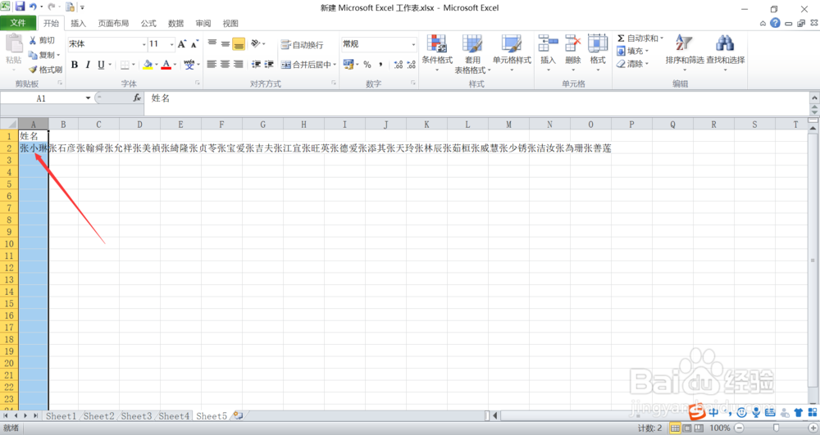This screenshot has height=435, width=820.
Task: Open the 填充 fill dropdown
Action: [x=633, y=51]
